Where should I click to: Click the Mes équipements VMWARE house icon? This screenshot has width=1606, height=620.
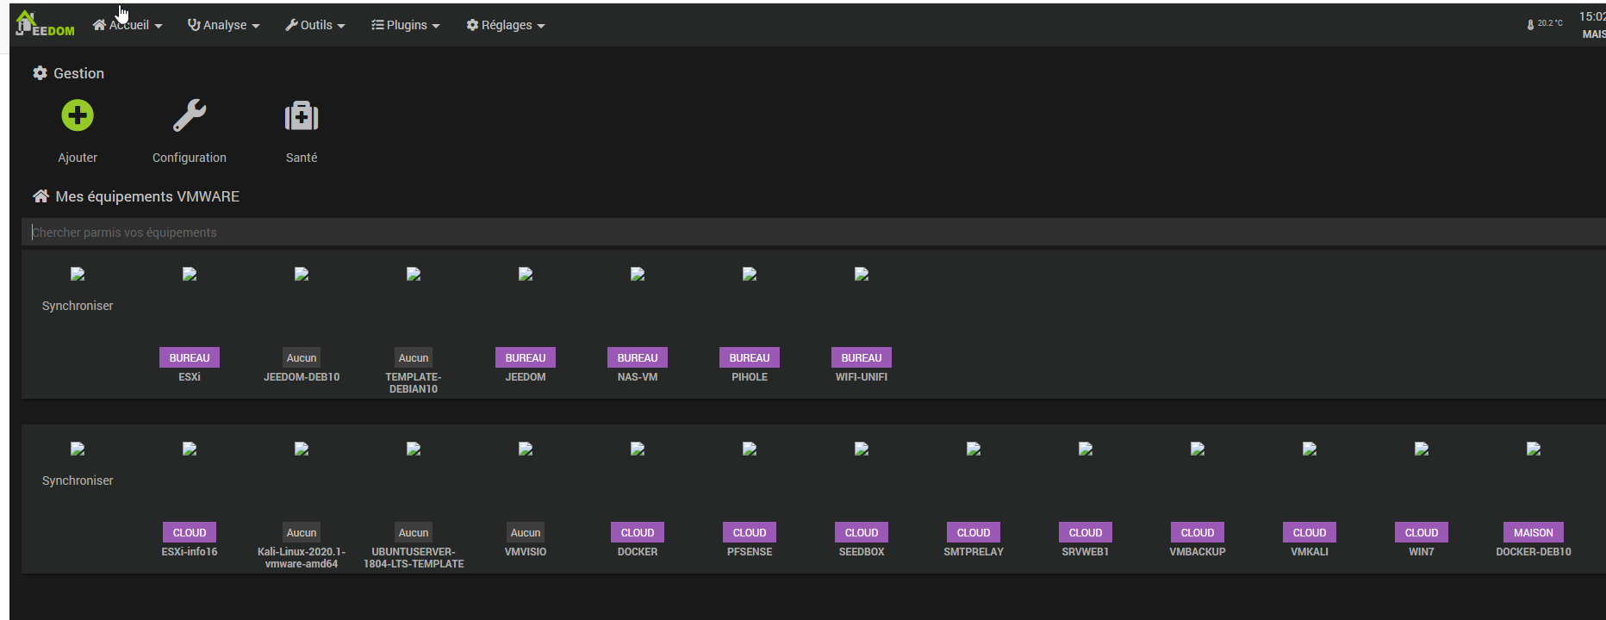(40, 196)
